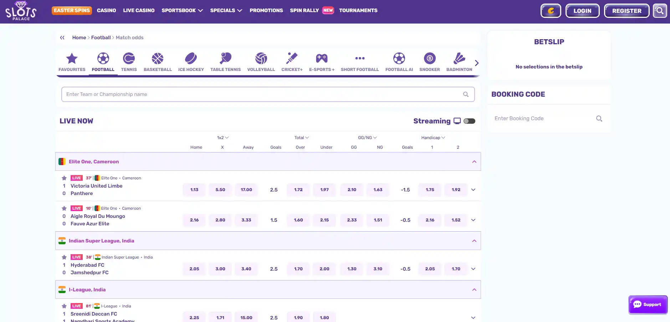Screen dimensions: 670x322
Task: Open the Tournaments page
Action: click(358, 10)
